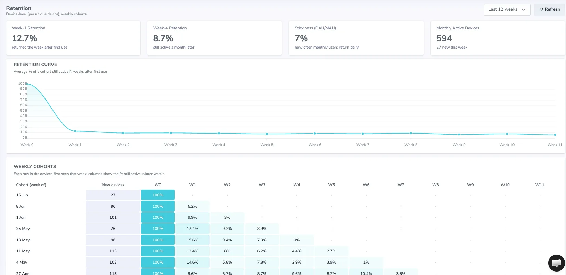The image size is (566, 275).
Task: Click the 100% W0 cell for 15 Jun
Action: tap(158, 195)
